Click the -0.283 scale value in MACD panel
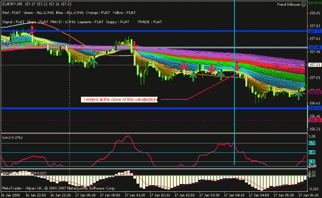The height and width of the screenshot is (198, 322). 314,189
